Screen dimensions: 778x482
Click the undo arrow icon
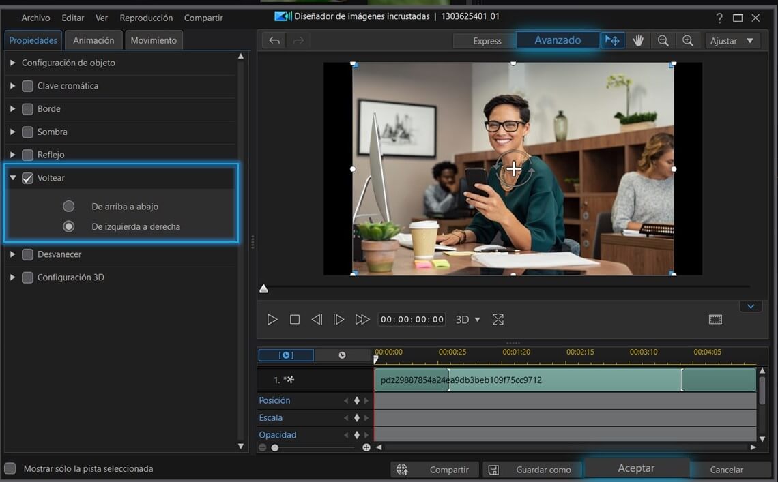point(274,41)
